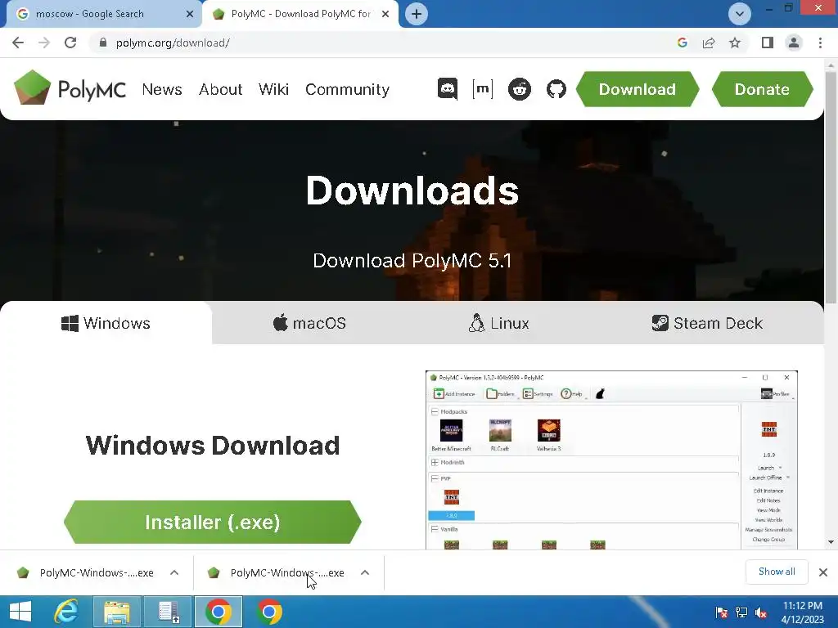
Task: Click the Google icon in address bar
Action: (x=682, y=43)
